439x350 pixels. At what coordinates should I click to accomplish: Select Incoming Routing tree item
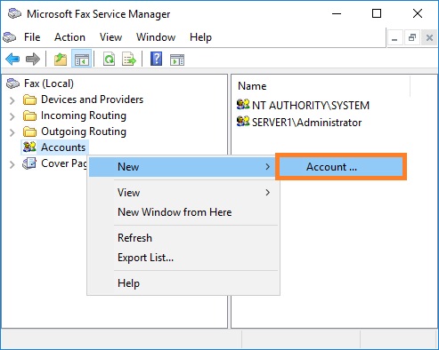[84, 115]
